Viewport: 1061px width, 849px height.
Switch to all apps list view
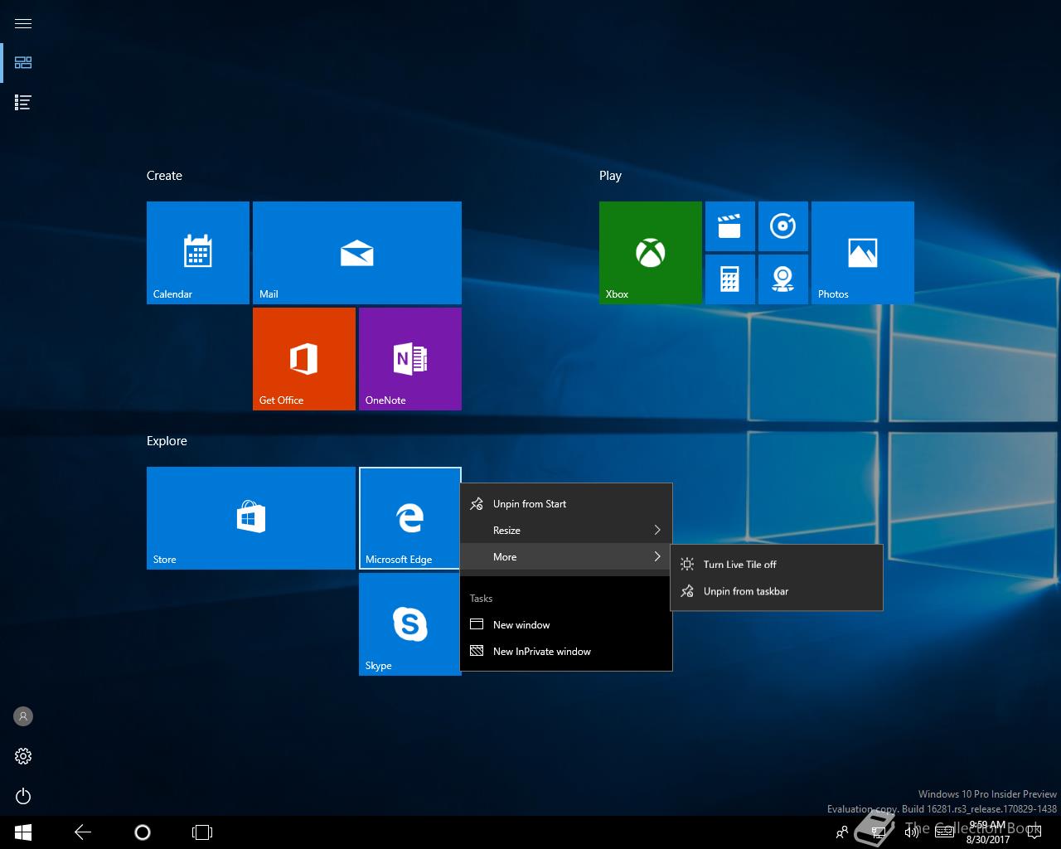[23, 103]
